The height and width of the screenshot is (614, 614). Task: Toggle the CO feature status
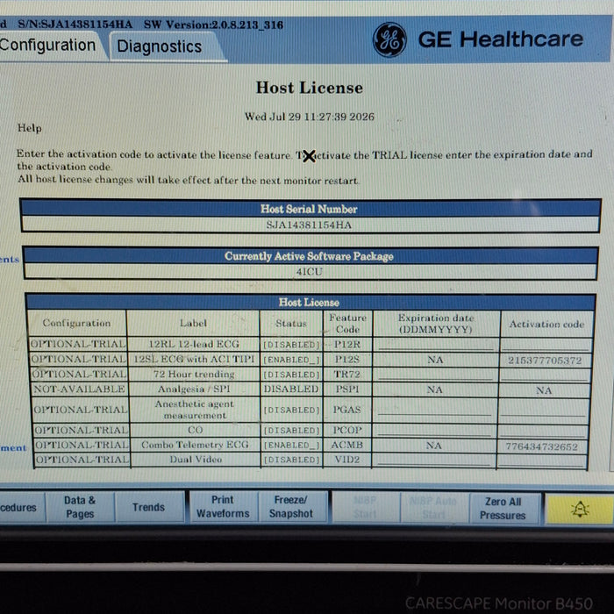click(291, 431)
